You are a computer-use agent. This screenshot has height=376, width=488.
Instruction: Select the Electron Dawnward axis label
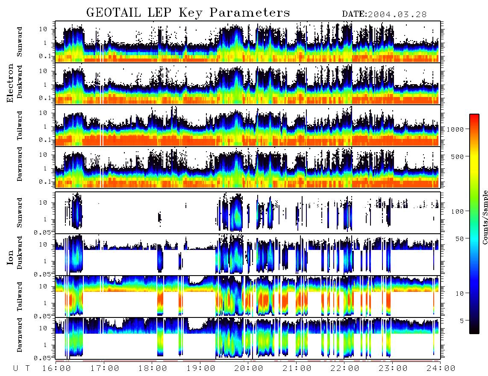tap(20, 164)
